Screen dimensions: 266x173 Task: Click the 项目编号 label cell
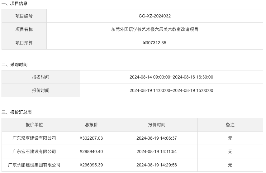24,16
